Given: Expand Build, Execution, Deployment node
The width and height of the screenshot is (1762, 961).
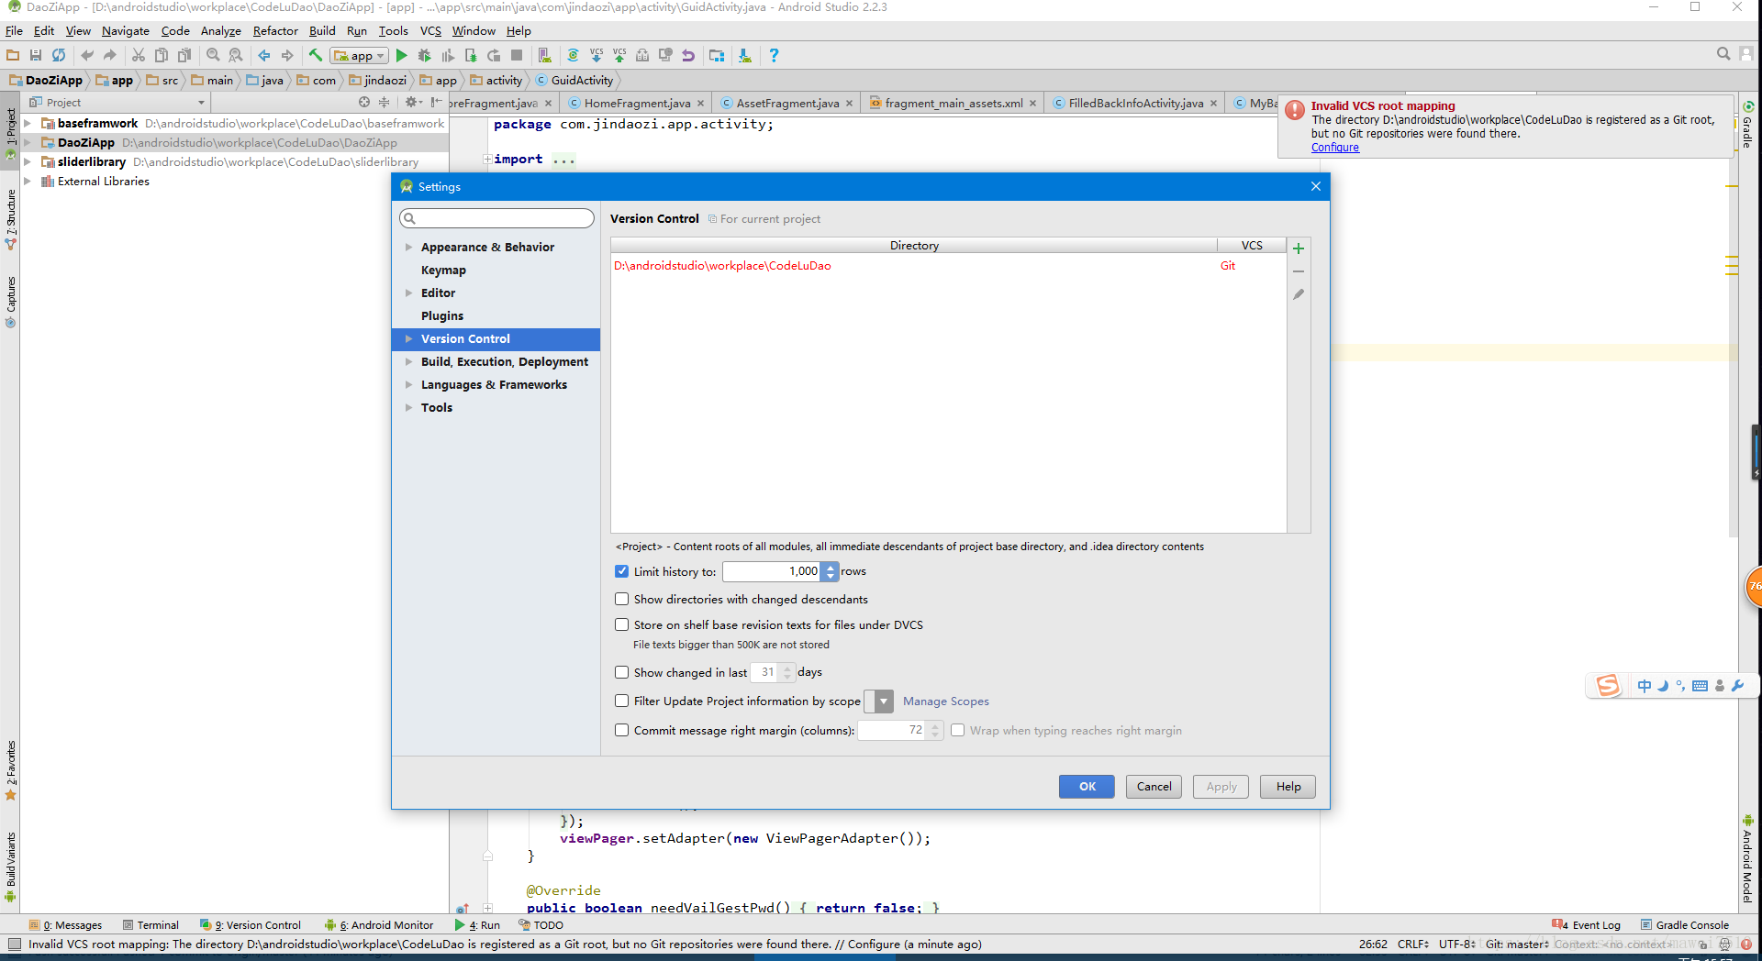Looking at the screenshot, I should pos(409,361).
